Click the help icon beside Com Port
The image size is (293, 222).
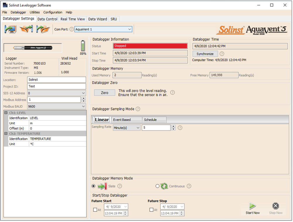pyautogui.click(x=72, y=29)
